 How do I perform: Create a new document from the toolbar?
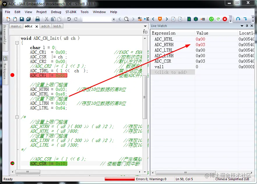click(8, 19)
